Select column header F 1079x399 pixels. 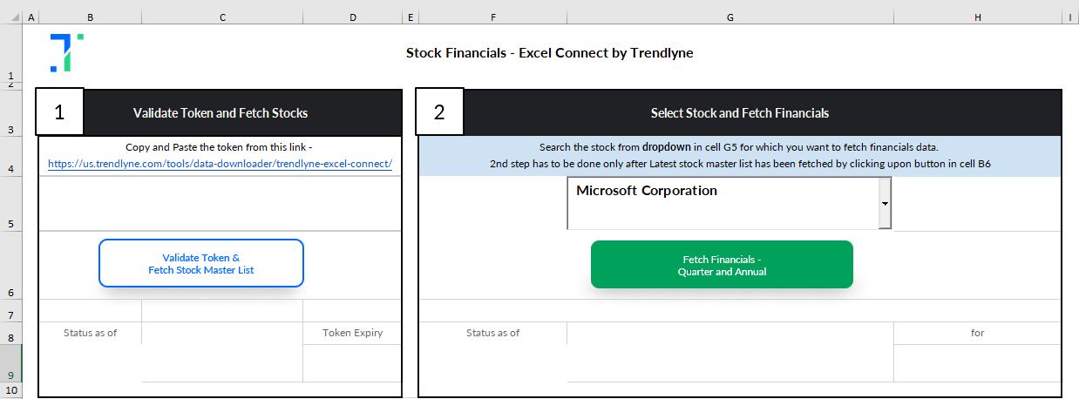coord(493,17)
